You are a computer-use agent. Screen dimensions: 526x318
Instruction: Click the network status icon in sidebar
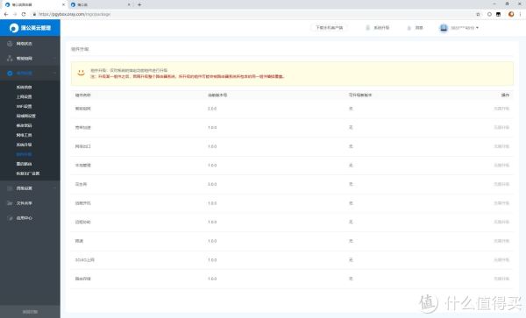click(10, 44)
